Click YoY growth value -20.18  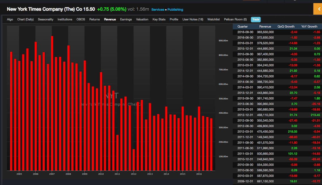pos(316,104)
